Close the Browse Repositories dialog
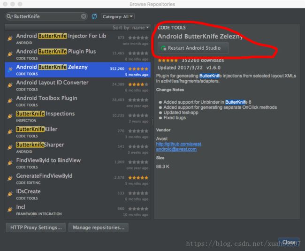 tap(289, 242)
